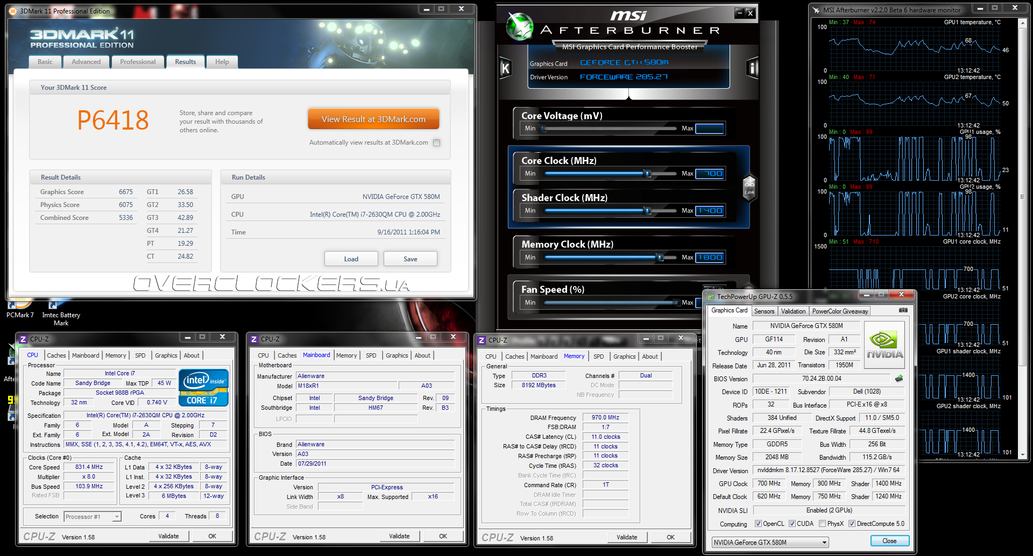Screen dimensions: 1033x556
Task: Click the Shader Clock slider handle
Action: (648, 211)
